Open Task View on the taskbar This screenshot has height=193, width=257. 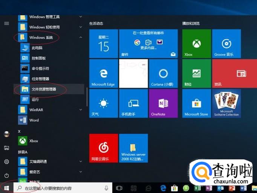119,188
